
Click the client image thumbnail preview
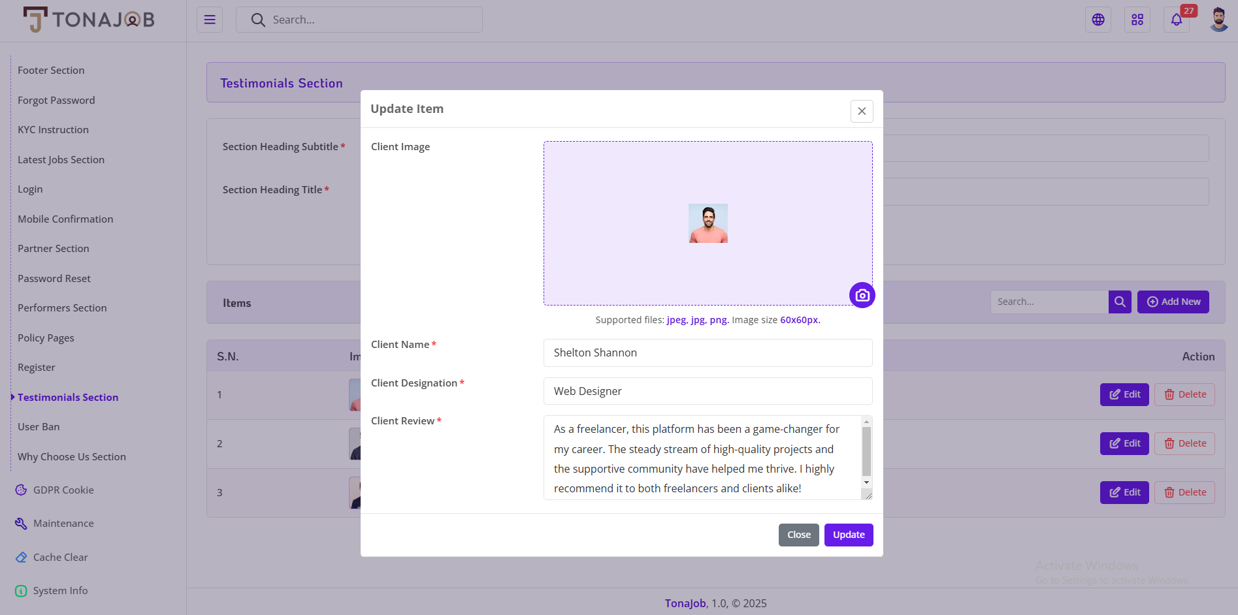(708, 223)
